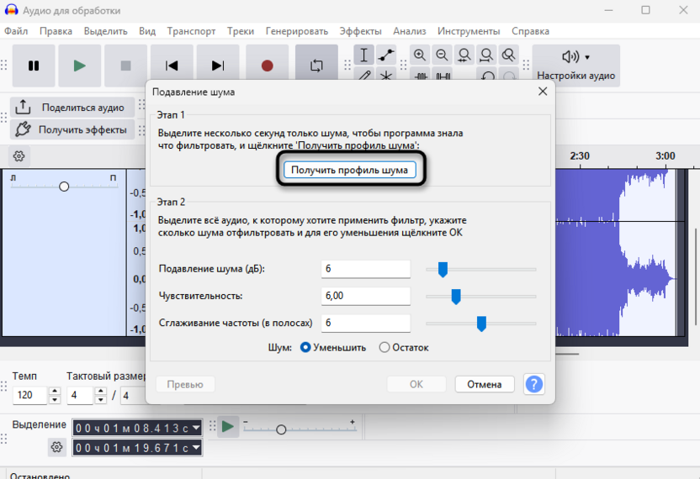Click the Zoom Out magnifier icon
700x479 pixels.
[442, 55]
